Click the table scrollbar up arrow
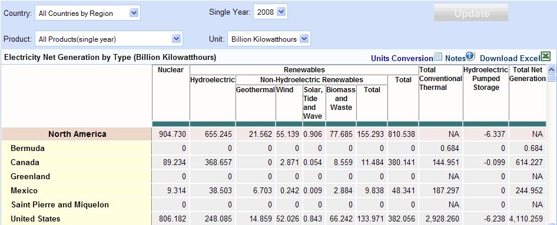557x225 pixels. point(551,70)
